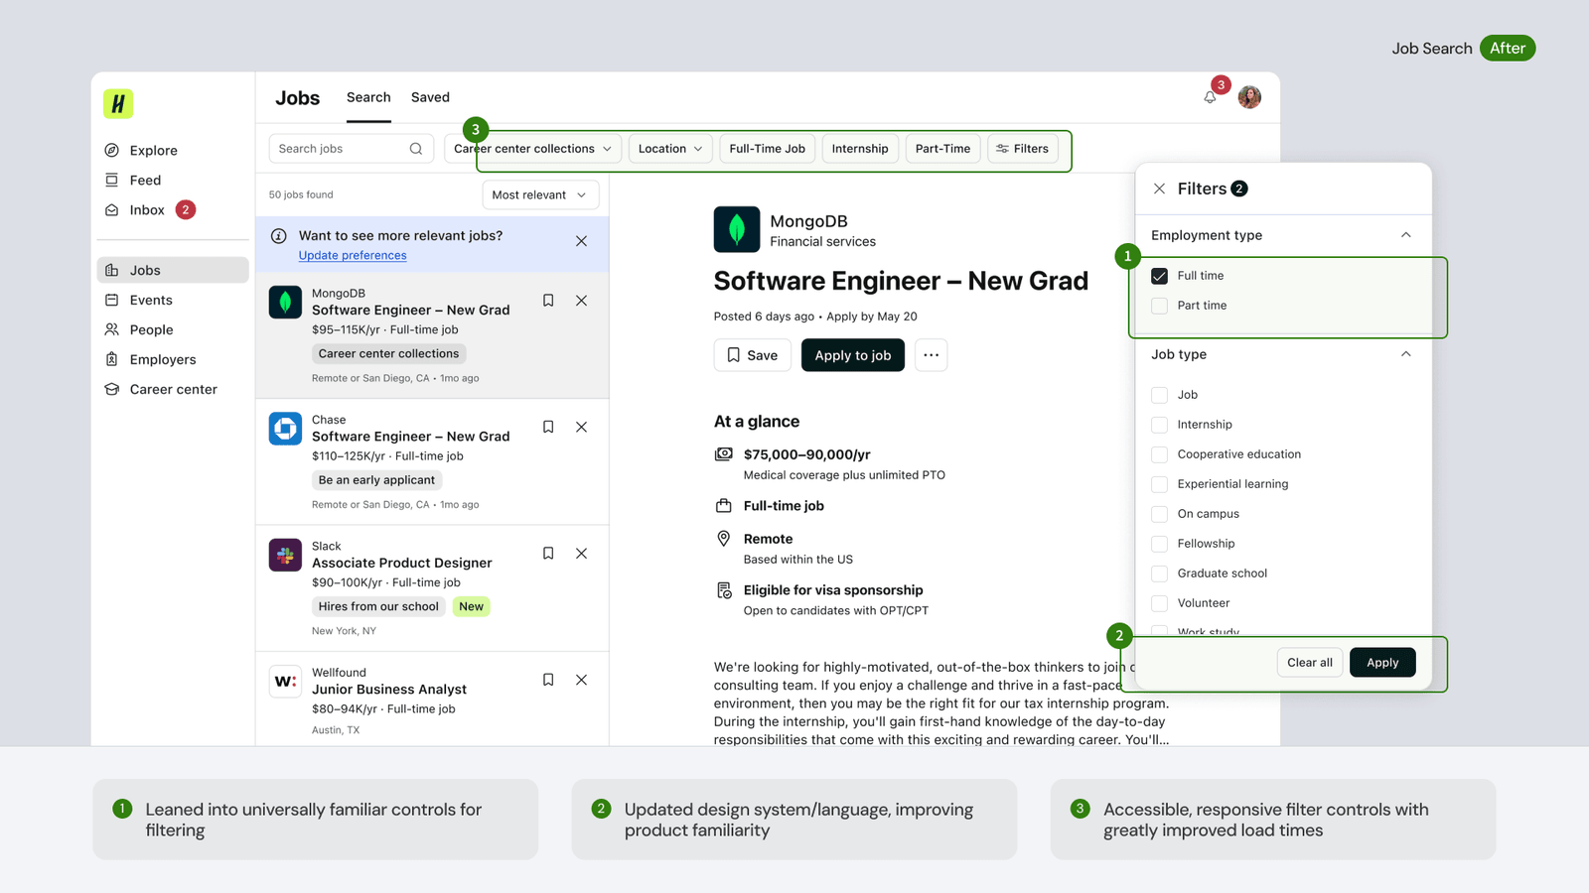This screenshot has width=1589, height=893.
Task: Open Feed in the sidebar
Action: point(133,181)
